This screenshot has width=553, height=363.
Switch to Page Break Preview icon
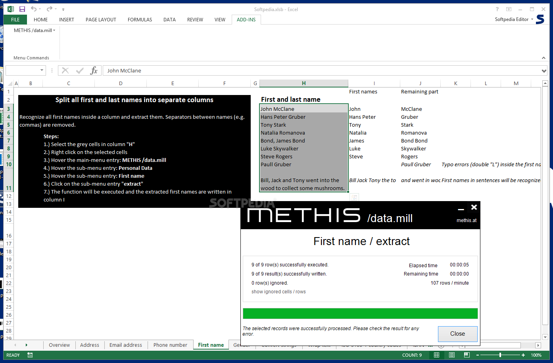[x=467, y=355]
